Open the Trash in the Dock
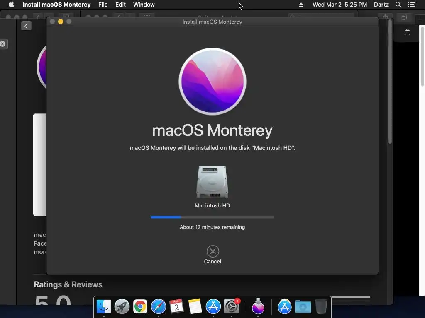 [x=321, y=307]
